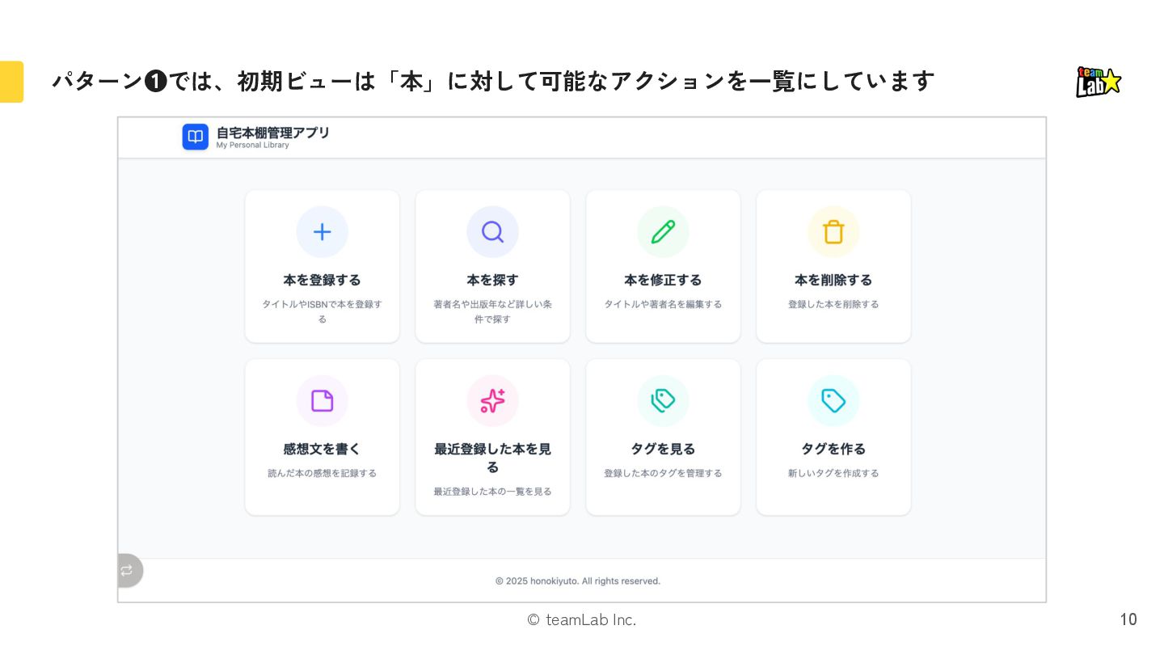Open the 本を修正する card title

[663, 280]
